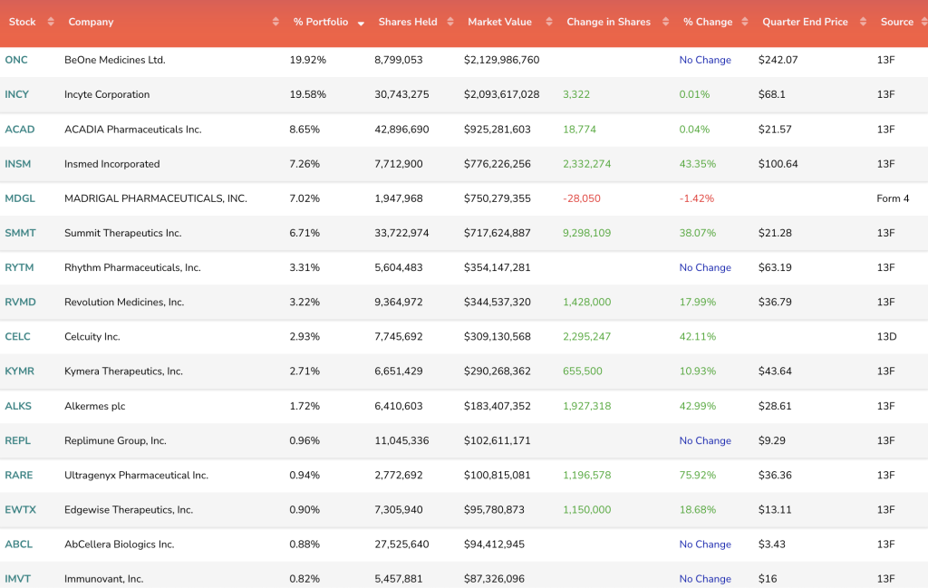Open ALKS ticker link
This screenshot has width=928, height=588.
18,407
